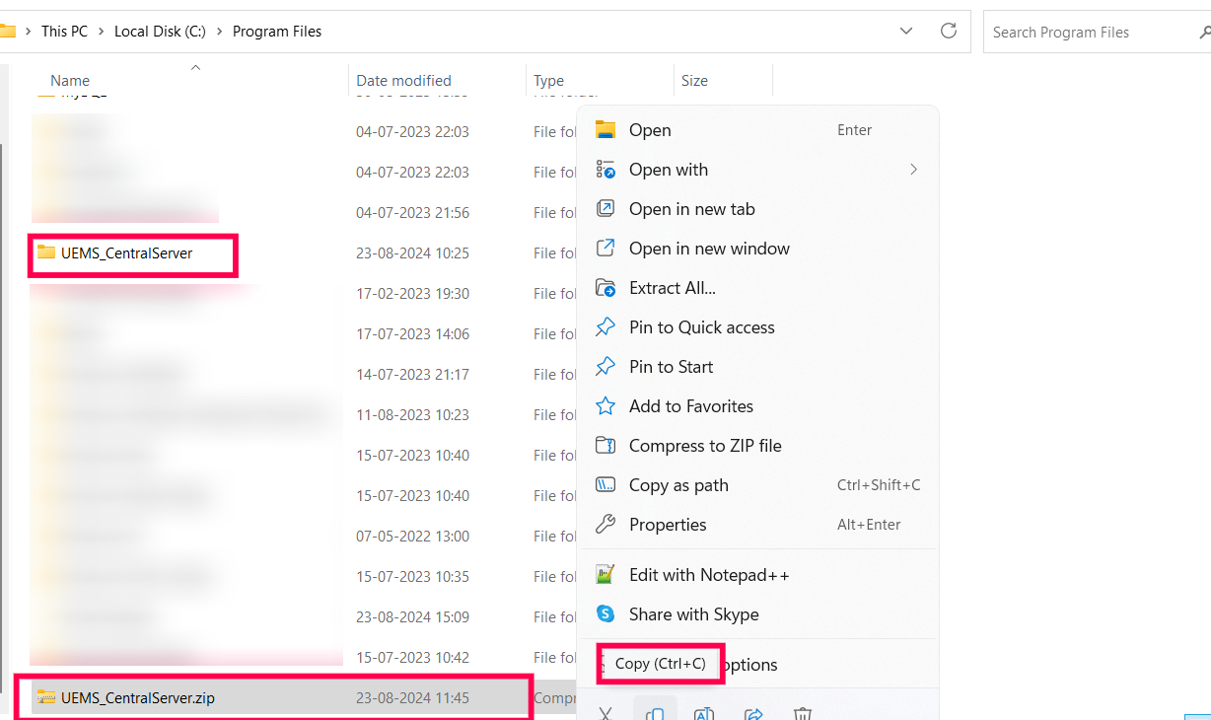
Task: Click Copy as path menu entry
Action: coord(678,484)
